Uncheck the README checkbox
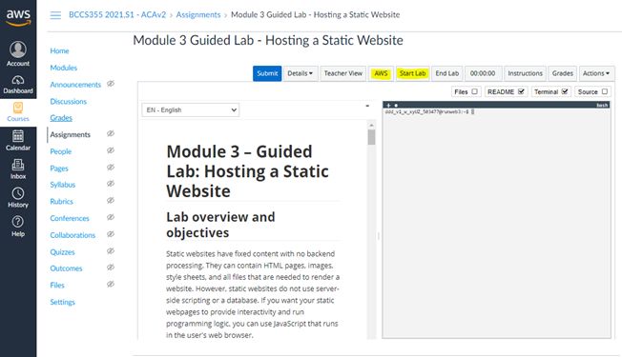The image size is (622, 357). tap(521, 91)
